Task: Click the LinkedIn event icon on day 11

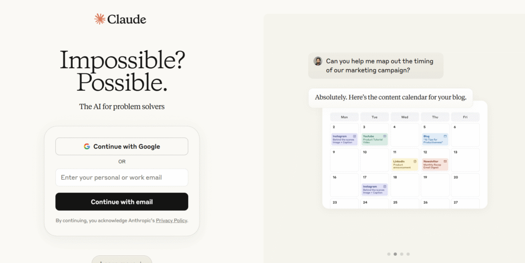Action: coord(415,161)
